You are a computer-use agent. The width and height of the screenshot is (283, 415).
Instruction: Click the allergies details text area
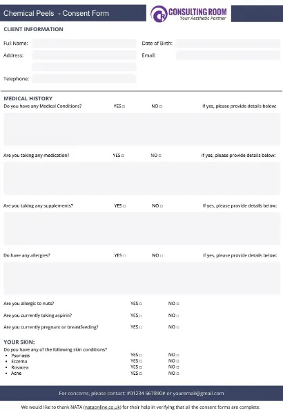coord(141,279)
